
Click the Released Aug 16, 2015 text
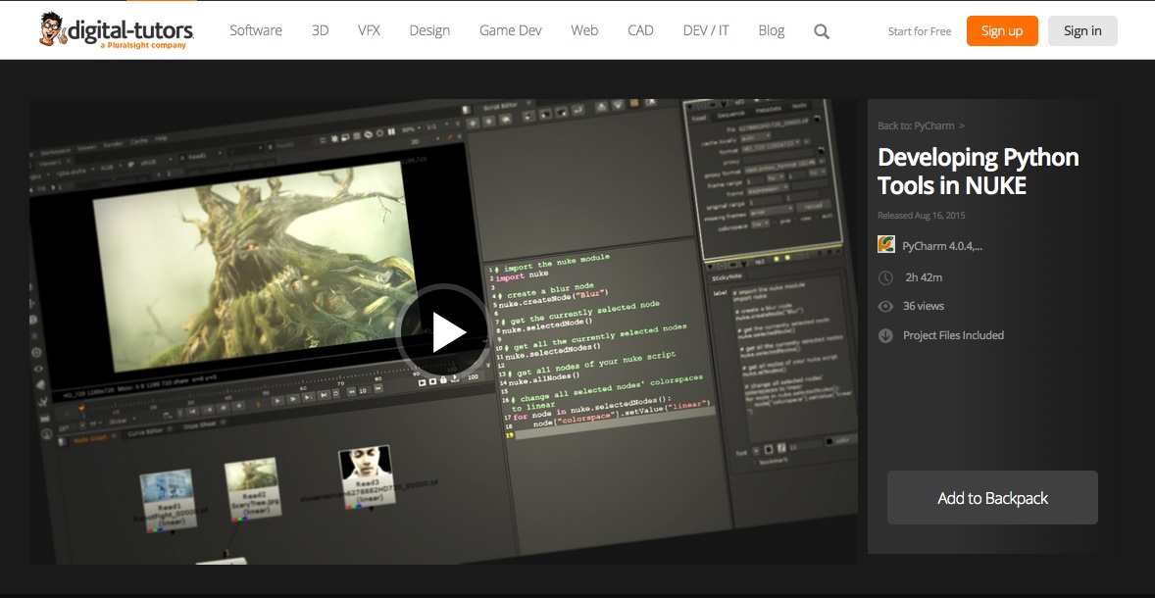(x=921, y=216)
